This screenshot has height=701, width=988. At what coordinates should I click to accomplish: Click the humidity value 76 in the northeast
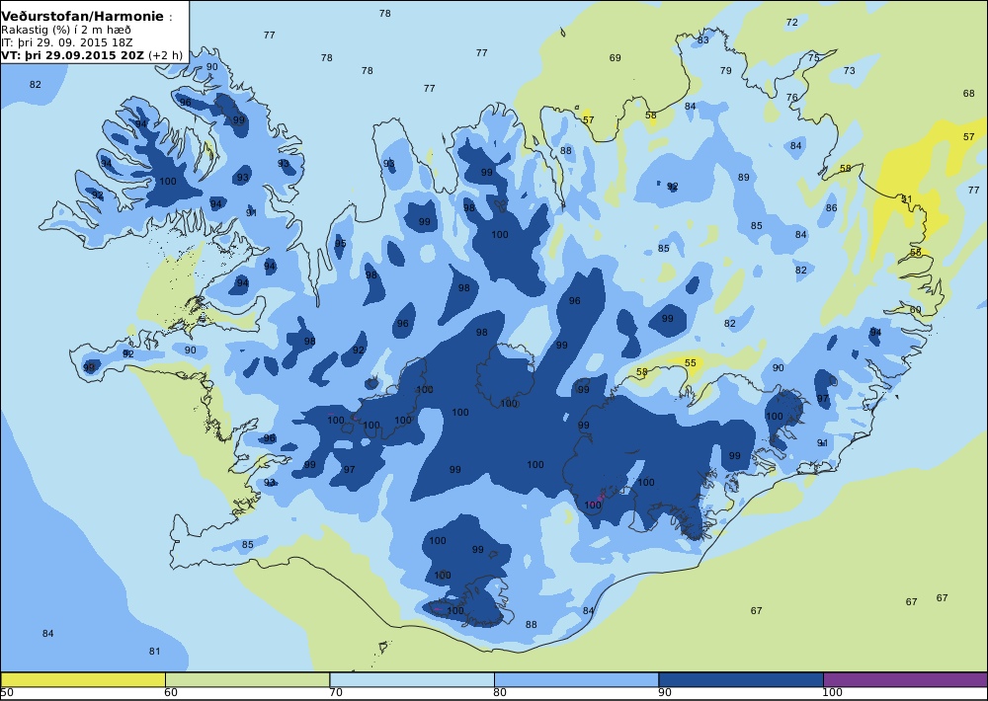click(x=792, y=97)
